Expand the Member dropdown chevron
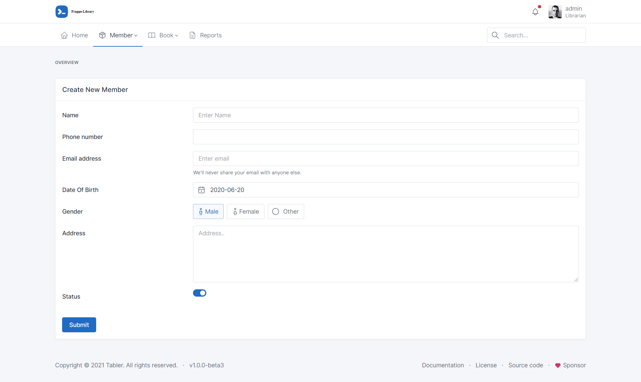 (136, 36)
